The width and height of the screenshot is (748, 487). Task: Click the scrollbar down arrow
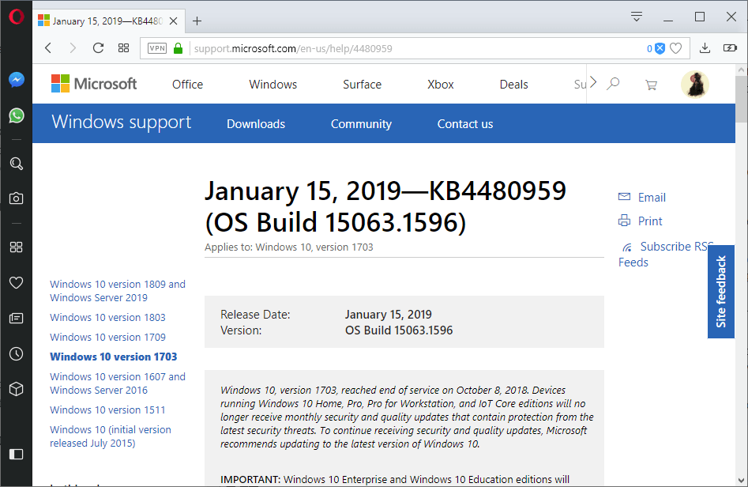[x=741, y=481]
